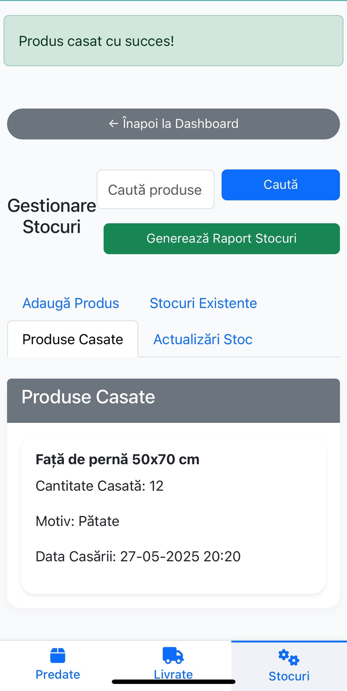Tap the gears icon above Stocuri
Screen dimensions: 347x691
coord(289,657)
